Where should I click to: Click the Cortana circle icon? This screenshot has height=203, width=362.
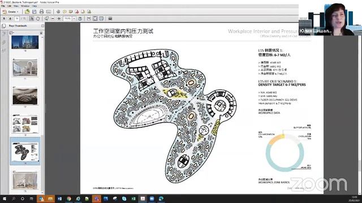click(23, 198)
